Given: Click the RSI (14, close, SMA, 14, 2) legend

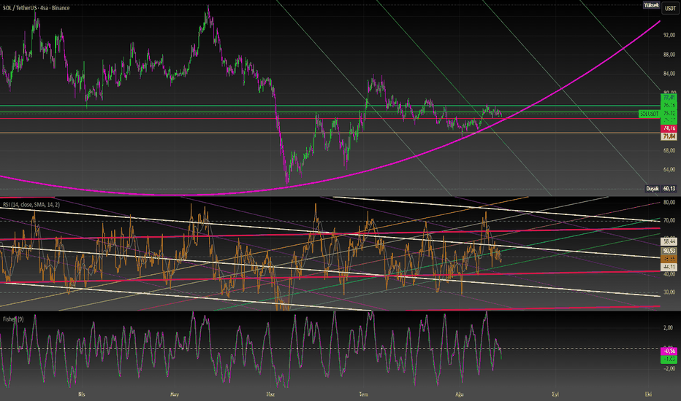Looking at the screenshot, I should click(31, 204).
